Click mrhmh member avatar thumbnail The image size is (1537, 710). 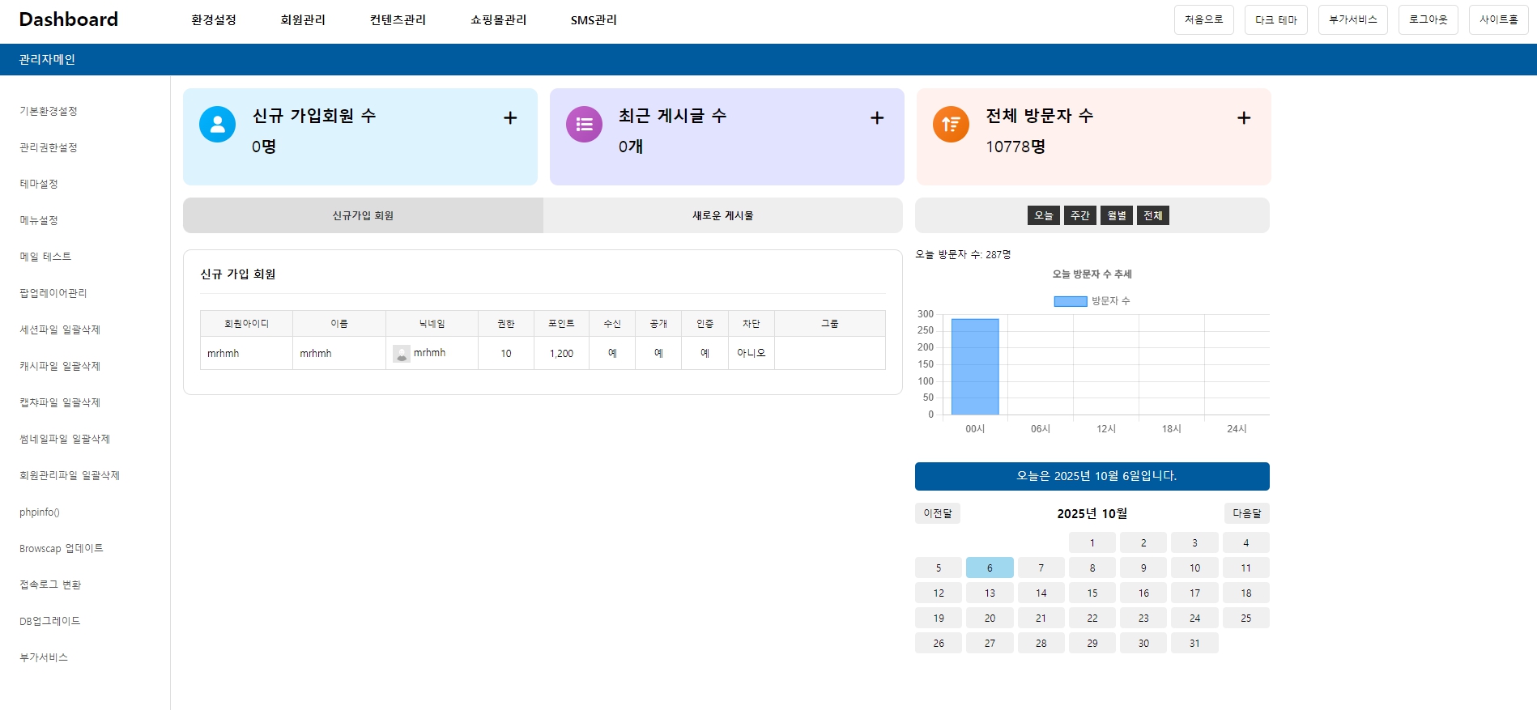pos(401,354)
